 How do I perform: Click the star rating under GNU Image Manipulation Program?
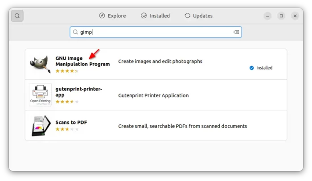67,71
